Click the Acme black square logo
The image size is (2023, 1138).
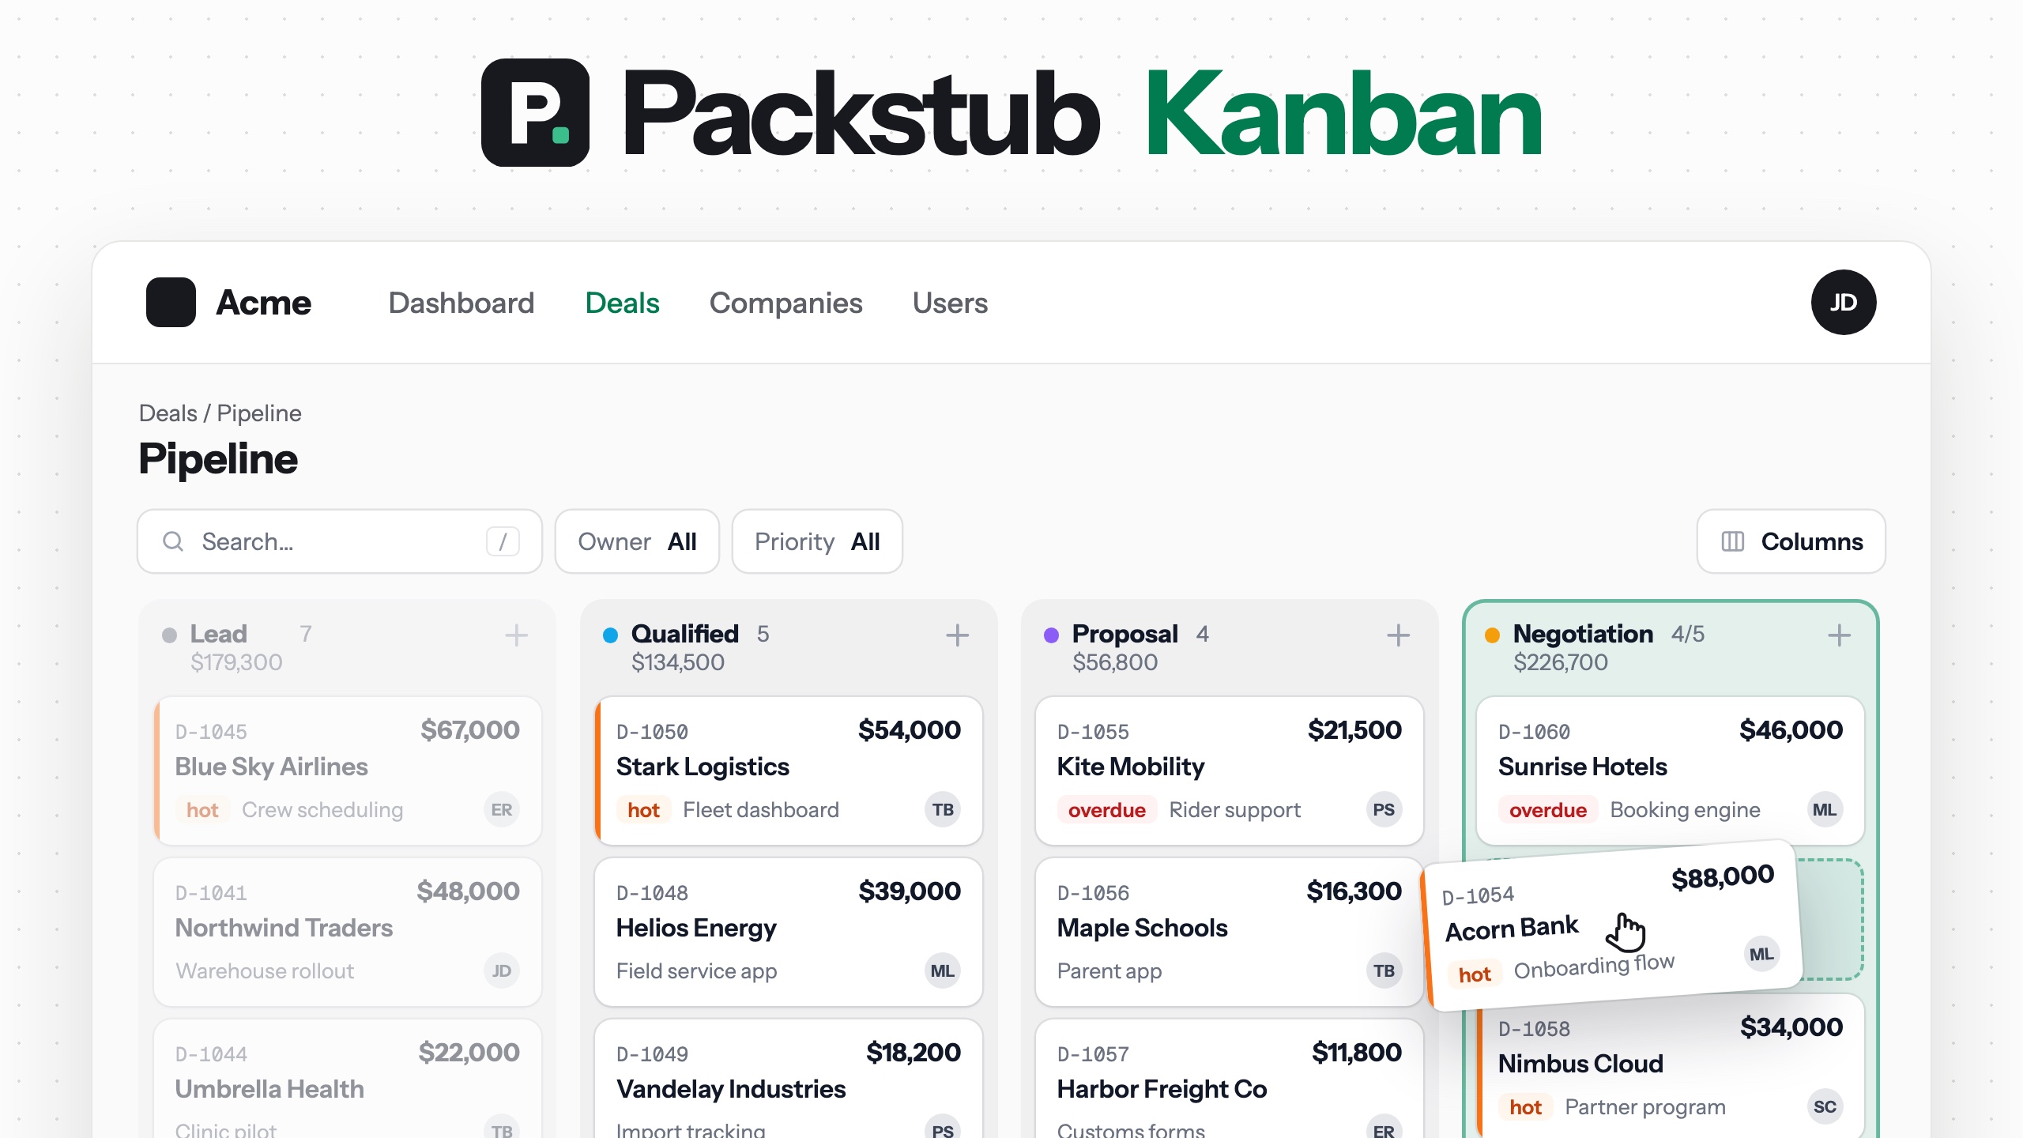pos(171,302)
